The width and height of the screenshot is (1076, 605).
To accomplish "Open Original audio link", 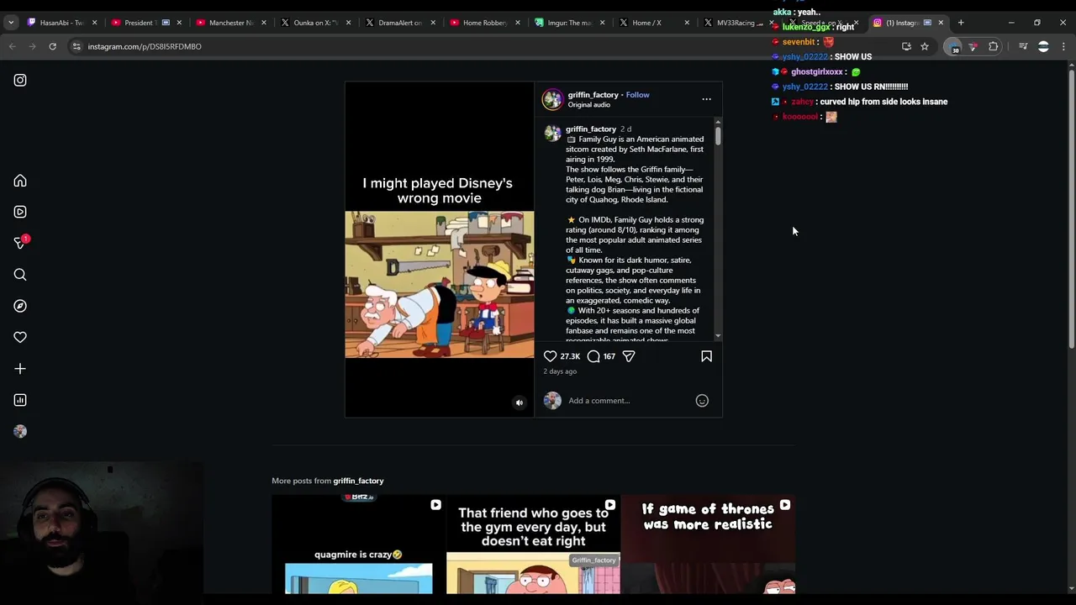I will [x=589, y=105].
